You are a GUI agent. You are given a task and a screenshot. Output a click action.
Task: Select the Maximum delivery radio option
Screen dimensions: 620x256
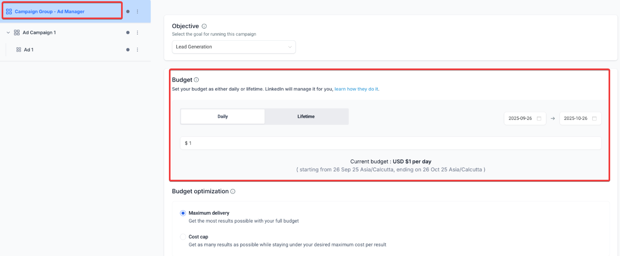point(183,213)
